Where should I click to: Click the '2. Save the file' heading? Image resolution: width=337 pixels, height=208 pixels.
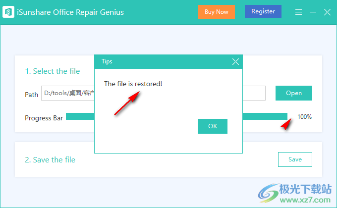coord(50,160)
